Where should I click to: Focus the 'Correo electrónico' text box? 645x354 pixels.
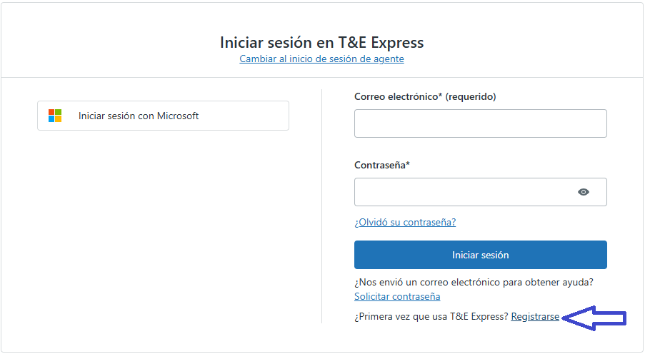[480, 123]
